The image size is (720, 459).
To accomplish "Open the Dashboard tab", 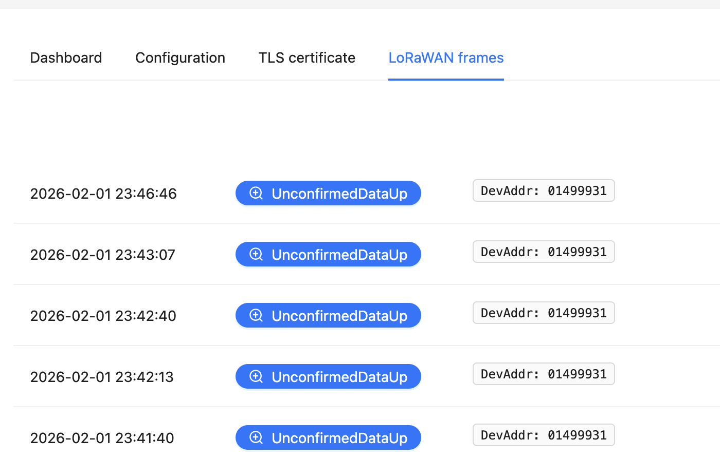I will [x=66, y=58].
